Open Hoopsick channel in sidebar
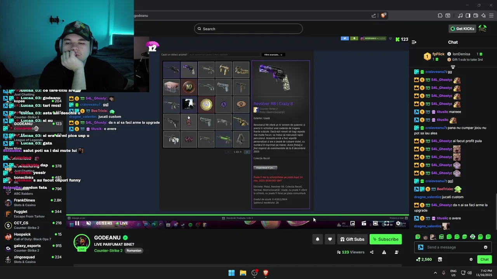The width and height of the screenshot is (497, 279). pyautogui.click(x=33, y=236)
